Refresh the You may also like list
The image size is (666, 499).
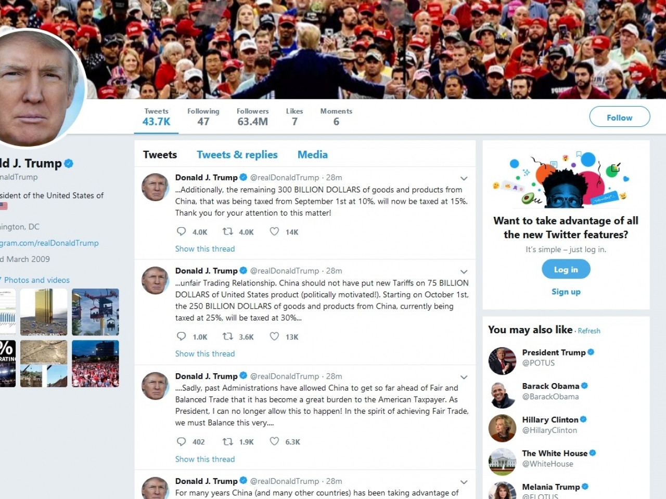click(x=589, y=331)
